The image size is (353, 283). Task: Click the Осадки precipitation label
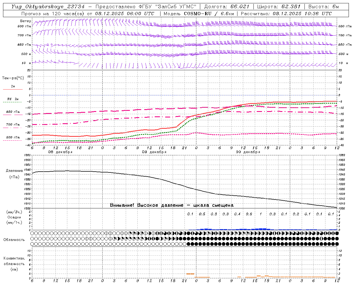[x=14, y=217]
